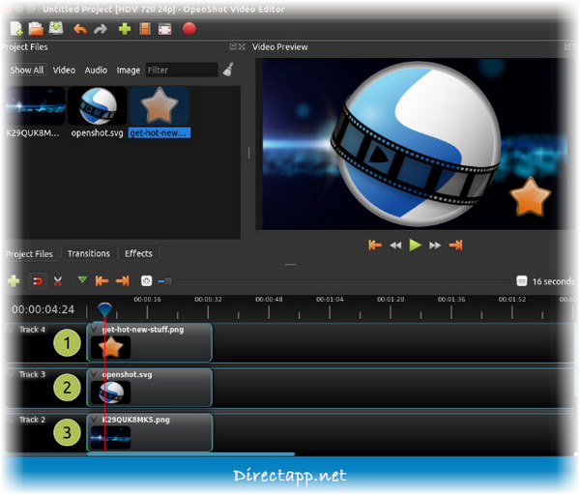The height and width of the screenshot is (495, 580).
Task: Jump to end of video preview
Action: pyautogui.click(x=455, y=246)
